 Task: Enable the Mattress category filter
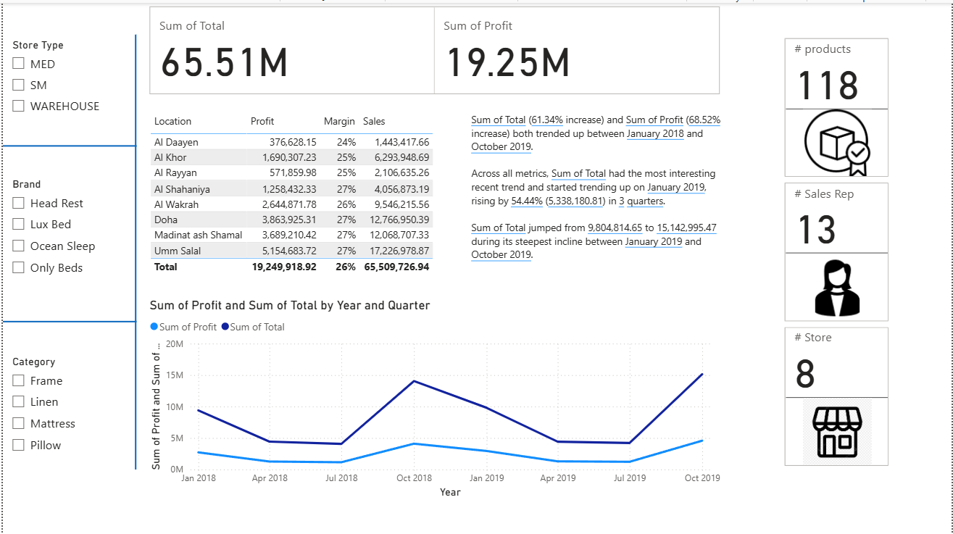(19, 423)
